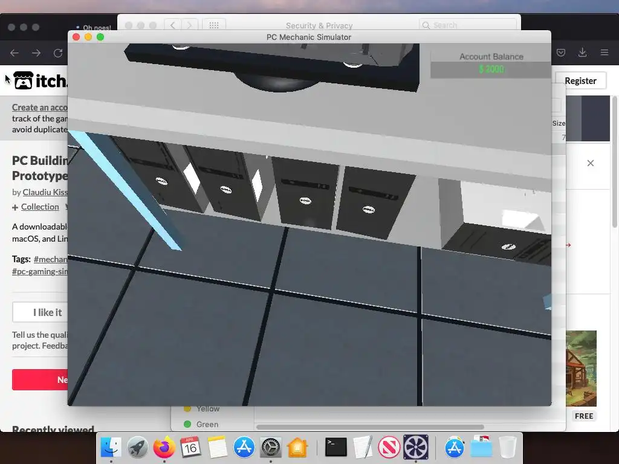Go back in Firefox browser

coord(15,53)
